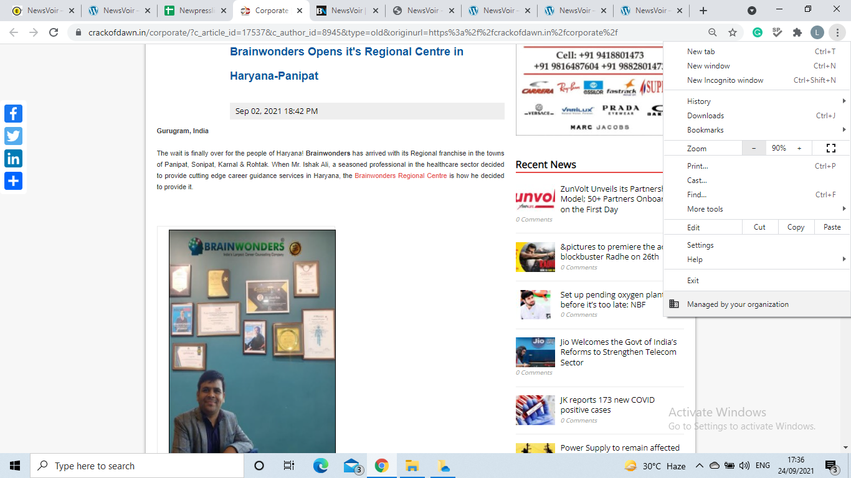
Task: Click the Brainwonders article headline
Action: click(x=346, y=63)
